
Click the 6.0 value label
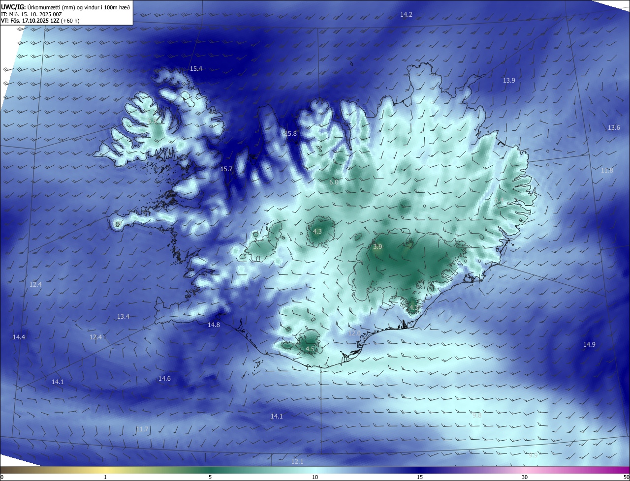334,182
